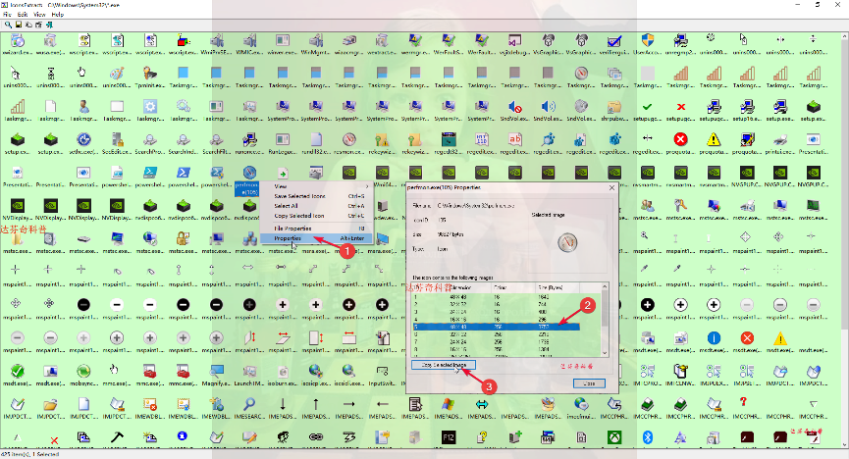Select the Magnify monitor magnifier icon
The width and height of the screenshot is (849, 459).
(217, 371)
